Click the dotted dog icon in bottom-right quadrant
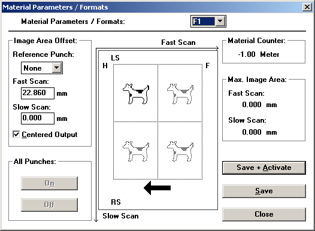This screenshot has width=315, height=231. [x=180, y=151]
